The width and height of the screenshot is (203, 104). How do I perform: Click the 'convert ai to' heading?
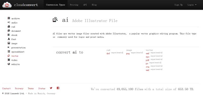coord(70,52)
